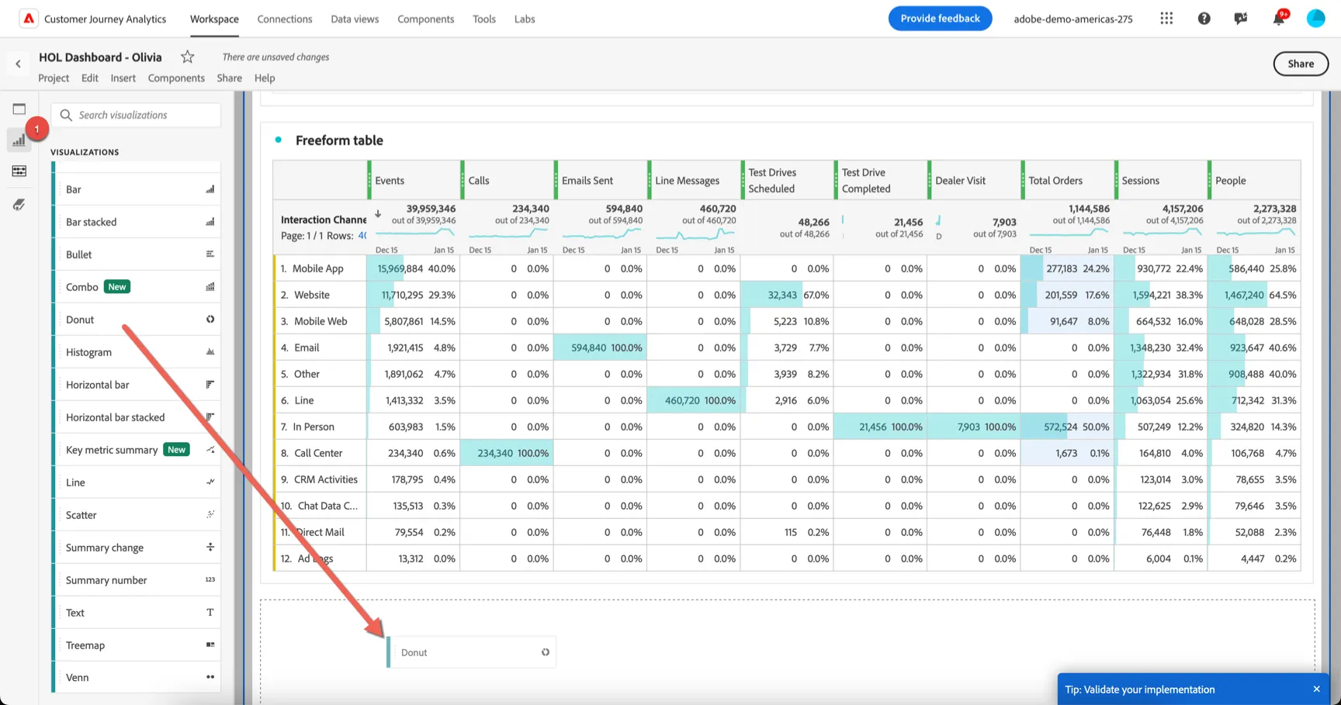Favorite the project with the star icon
The width and height of the screenshot is (1341, 705).
tap(187, 57)
